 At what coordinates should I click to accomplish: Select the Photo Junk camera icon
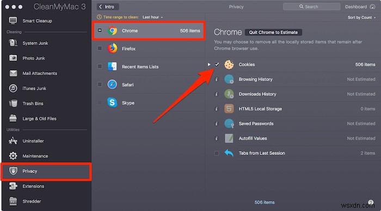click(13, 58)
